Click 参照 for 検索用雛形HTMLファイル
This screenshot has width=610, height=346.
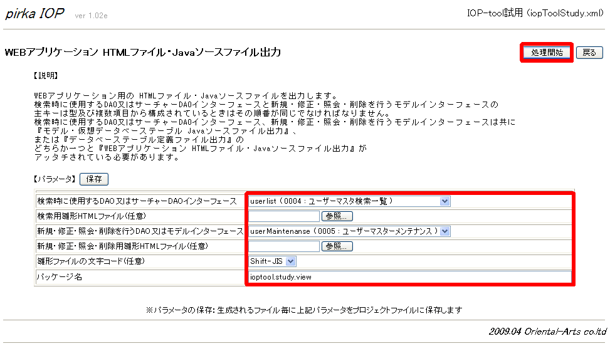point(337,216)
